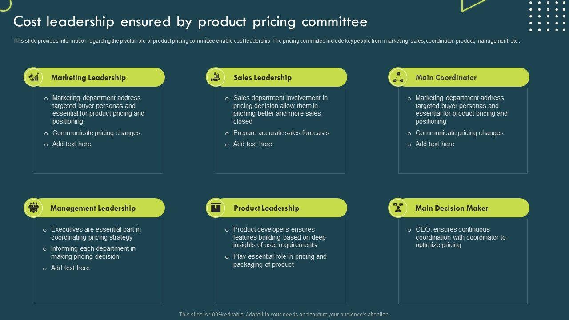Select the Management Leadership header label

click(x=93, y=208)
